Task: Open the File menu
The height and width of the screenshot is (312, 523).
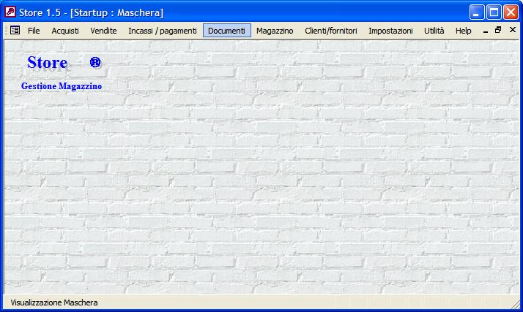Action: point(34,31)
